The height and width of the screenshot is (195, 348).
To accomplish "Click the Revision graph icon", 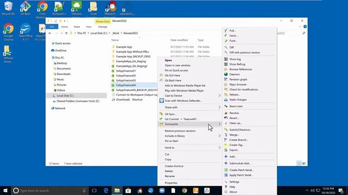I will point(226,80).
